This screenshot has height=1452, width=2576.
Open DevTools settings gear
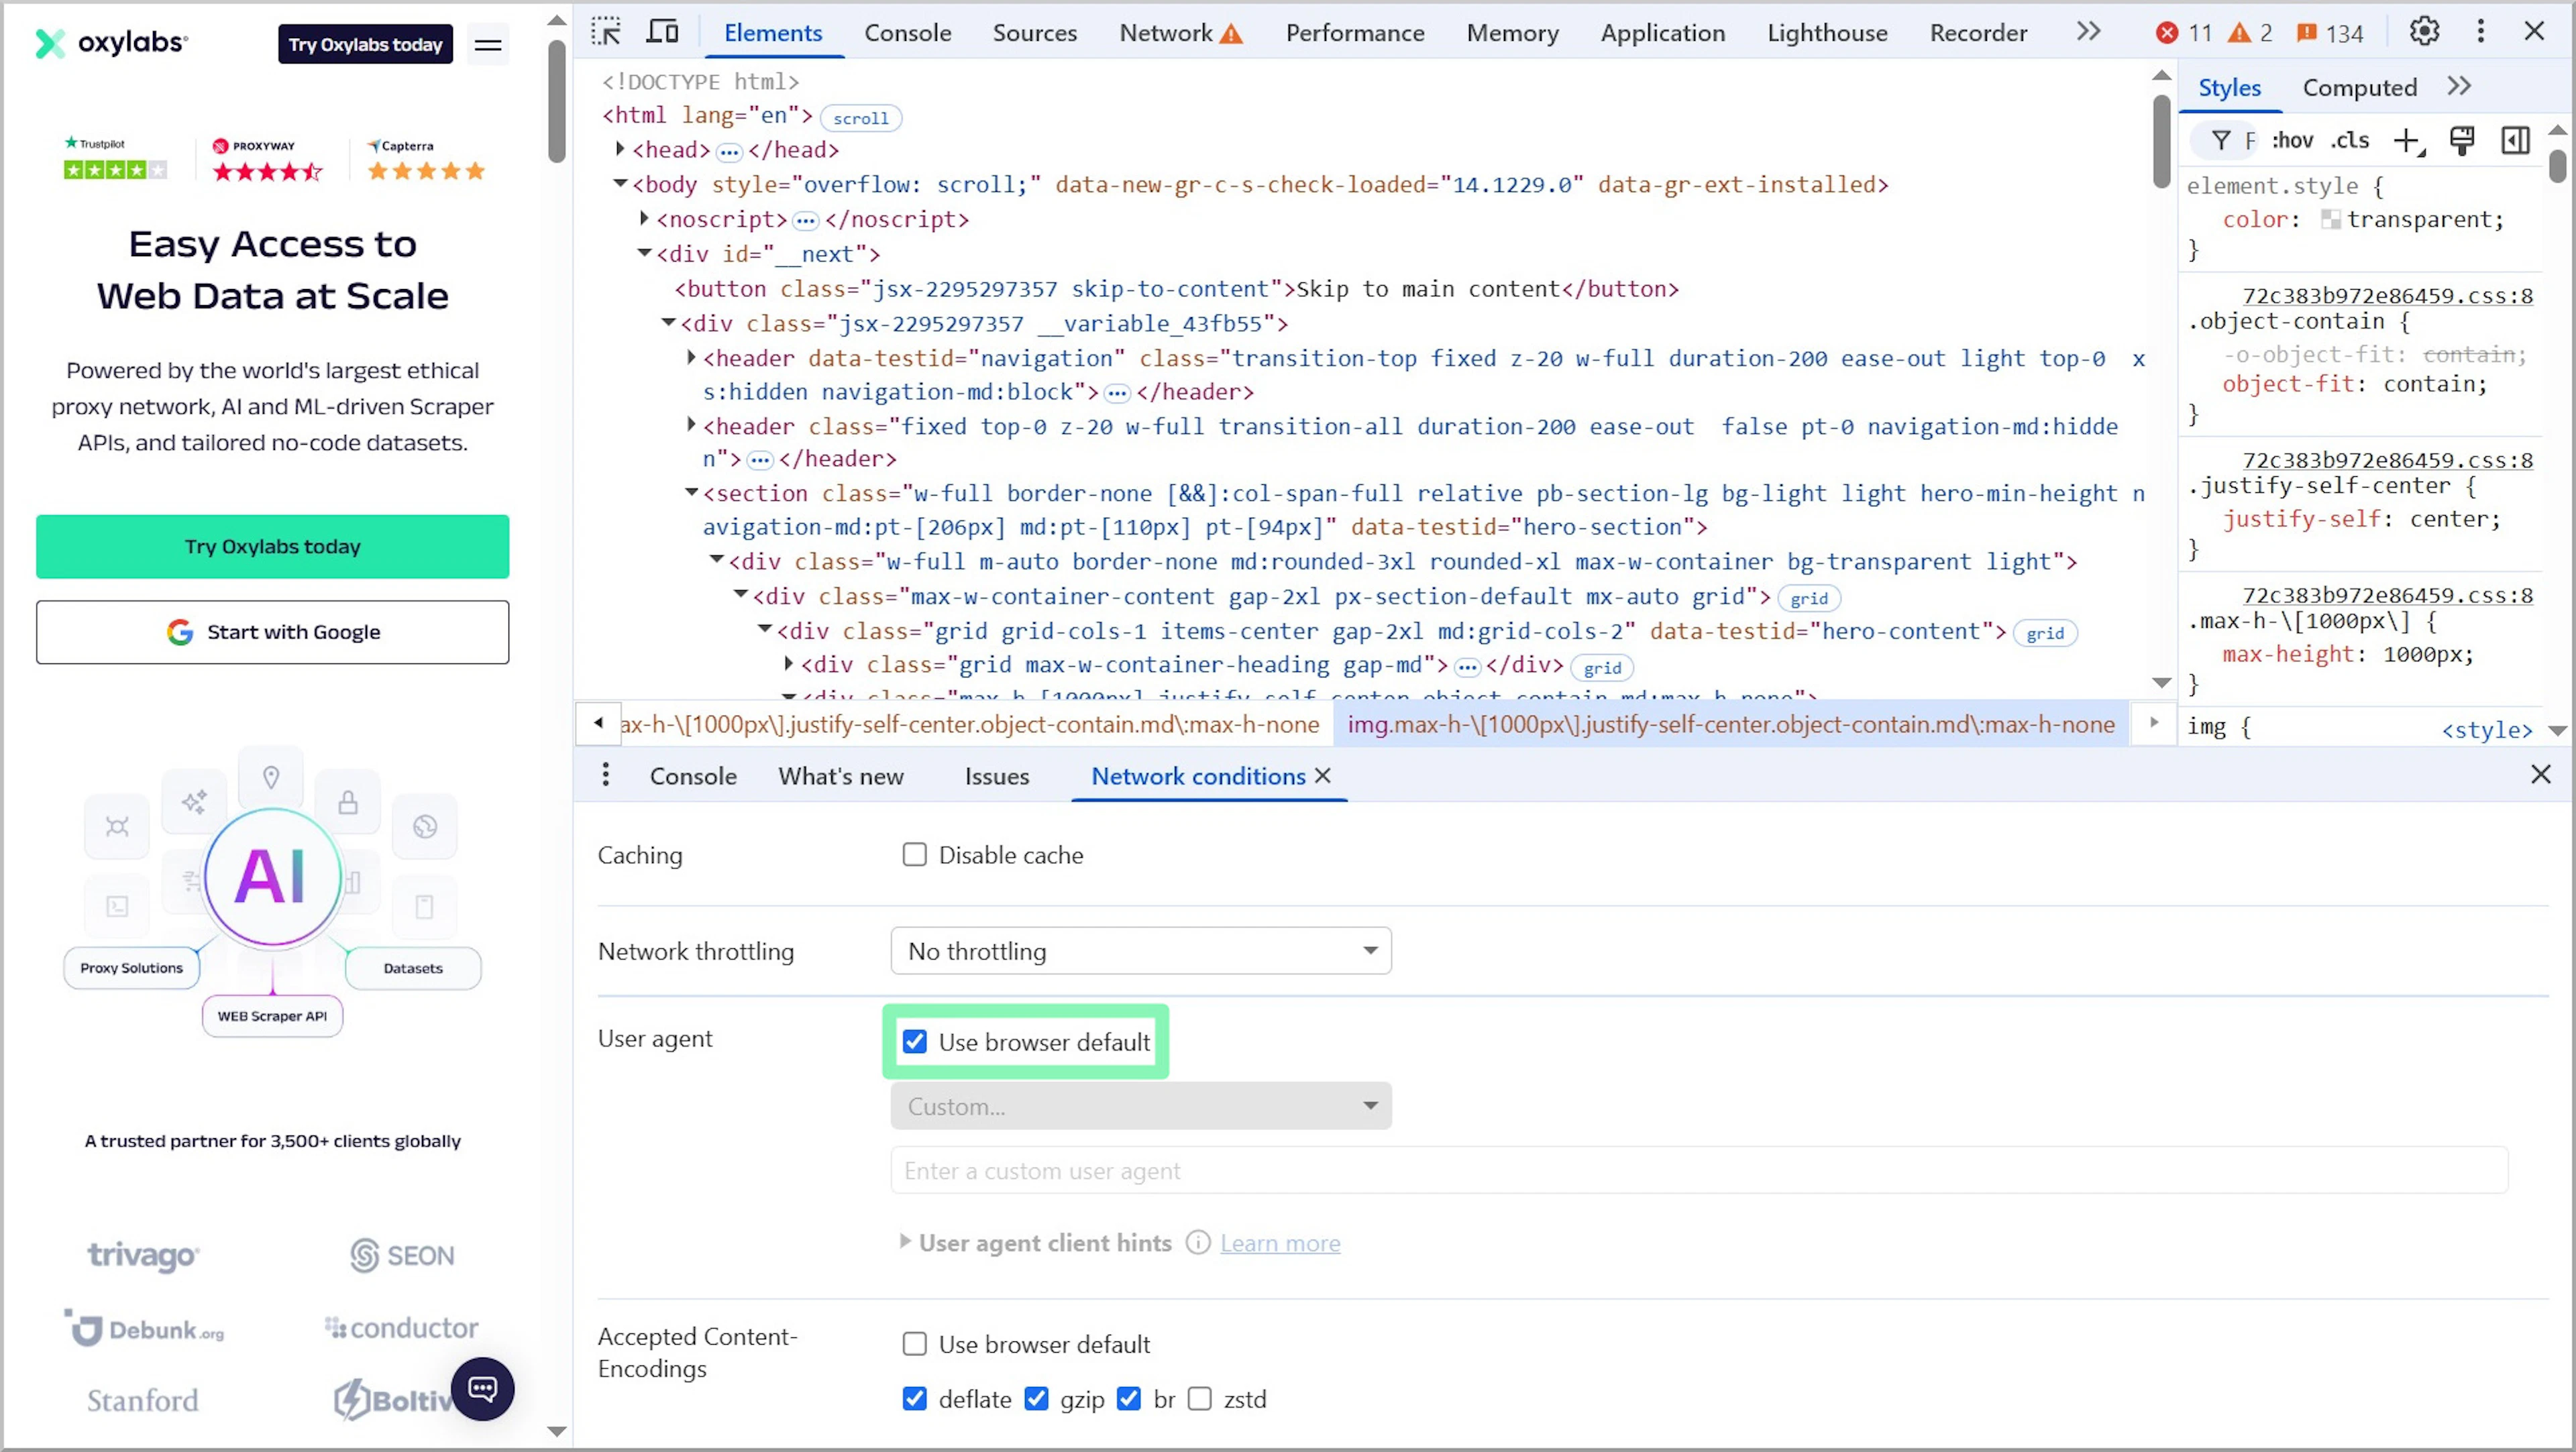[x=2424, y=32]
